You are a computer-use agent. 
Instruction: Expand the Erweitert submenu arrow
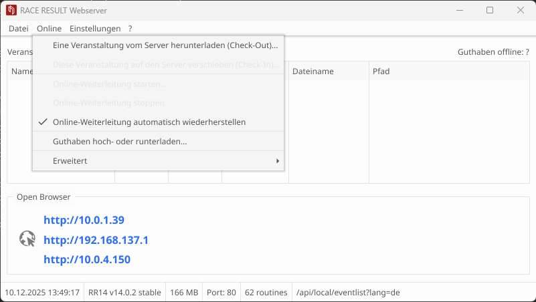(277, 161)
